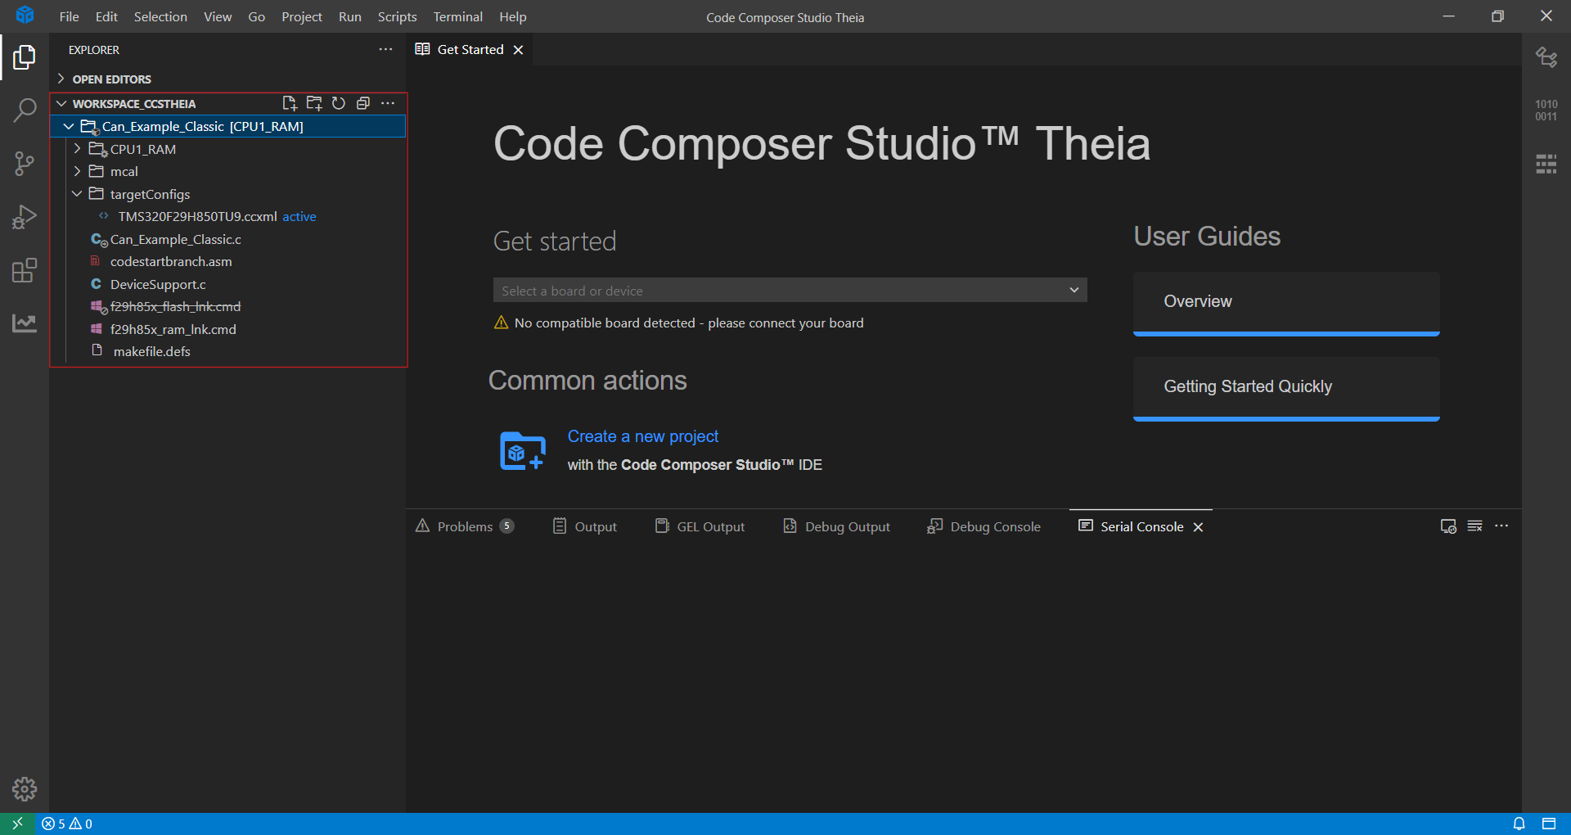Open the Source Control view

click(25, 164)
